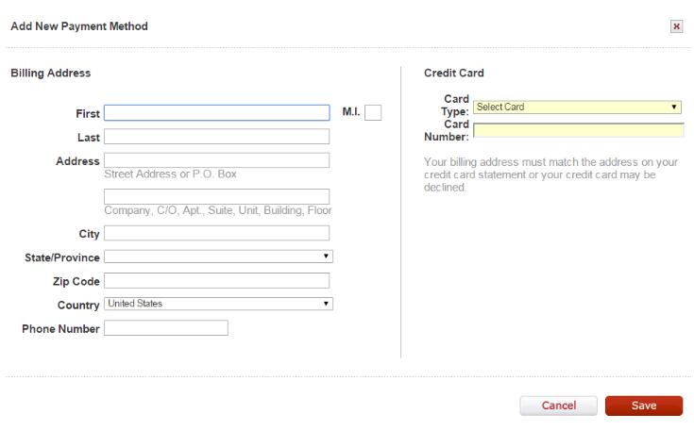Focus the M.I. middle initial box

tap(373, 113)
